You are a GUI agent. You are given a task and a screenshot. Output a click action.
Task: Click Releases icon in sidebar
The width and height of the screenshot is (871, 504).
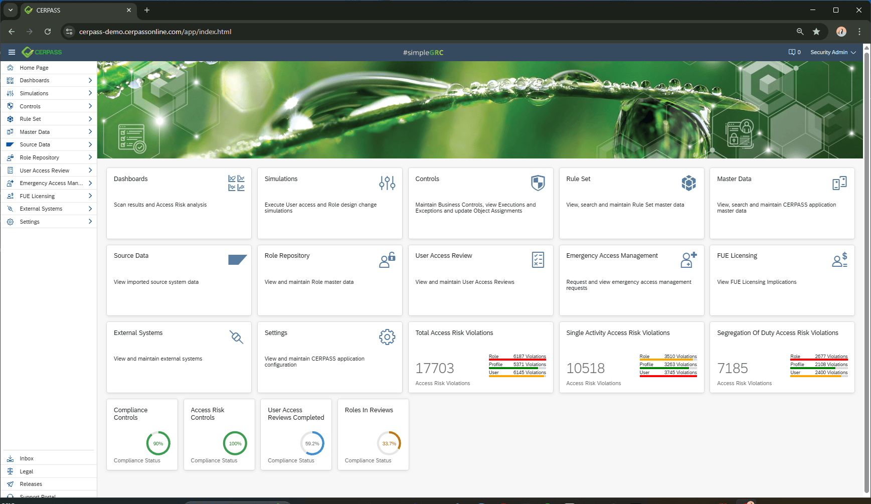pyautogui.click(x=10, y=484)
